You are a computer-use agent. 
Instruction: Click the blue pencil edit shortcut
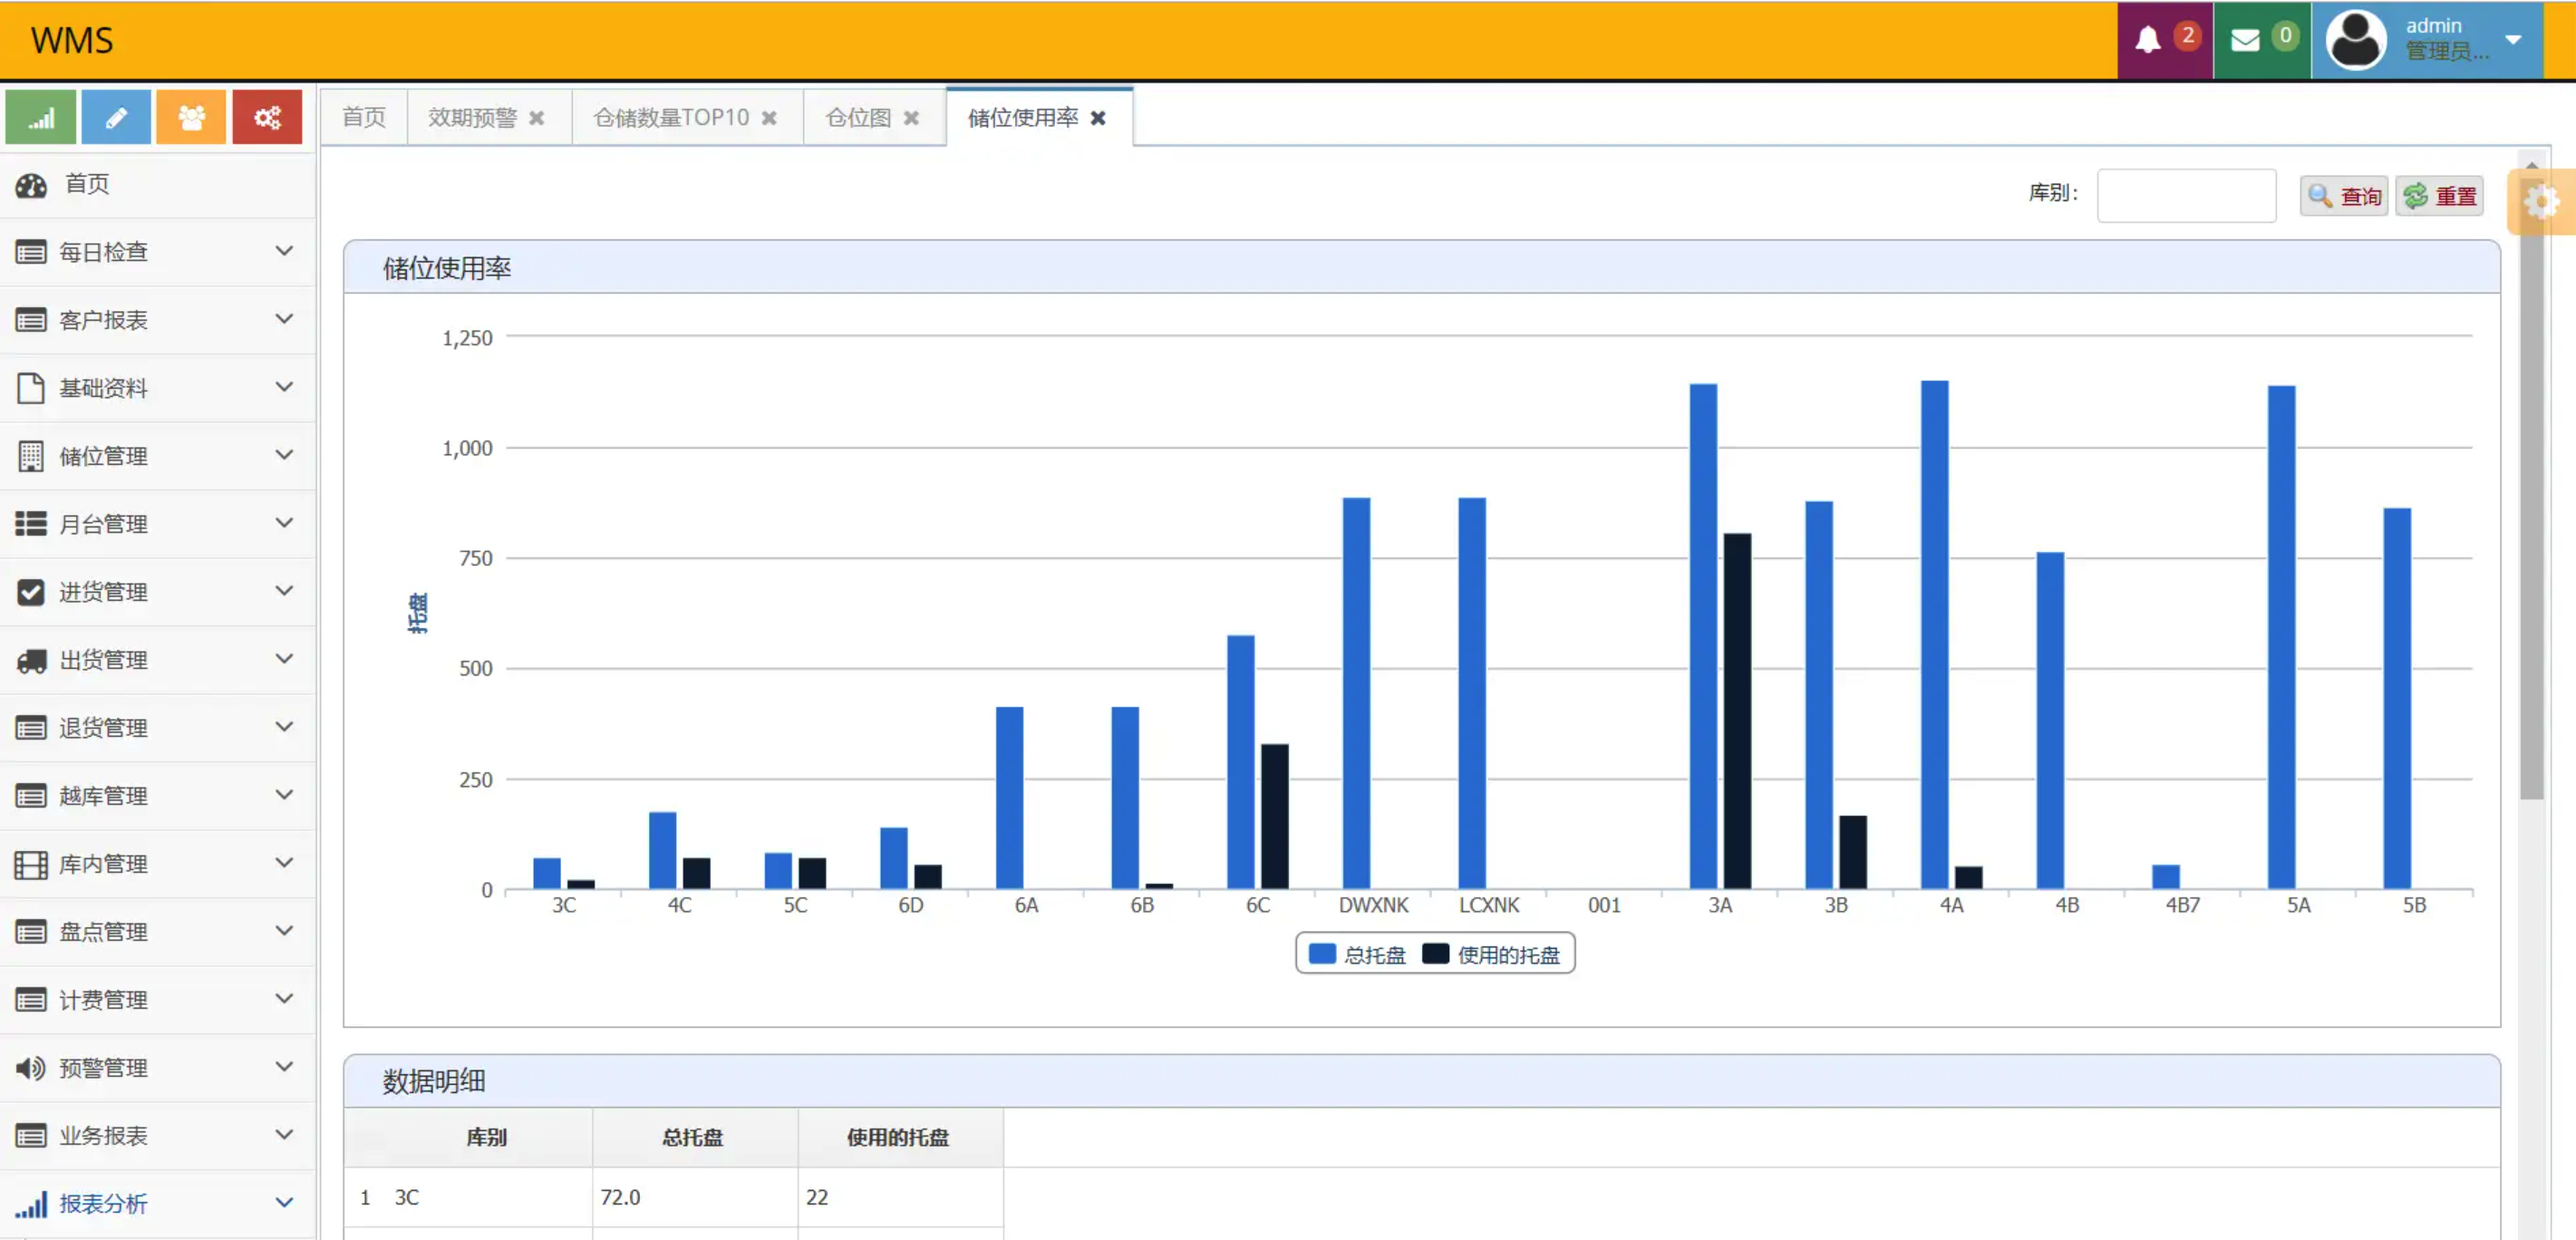(116, 118)
